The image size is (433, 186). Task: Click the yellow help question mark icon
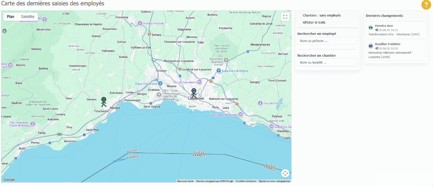pyautogui.click(x=425, y=5)
